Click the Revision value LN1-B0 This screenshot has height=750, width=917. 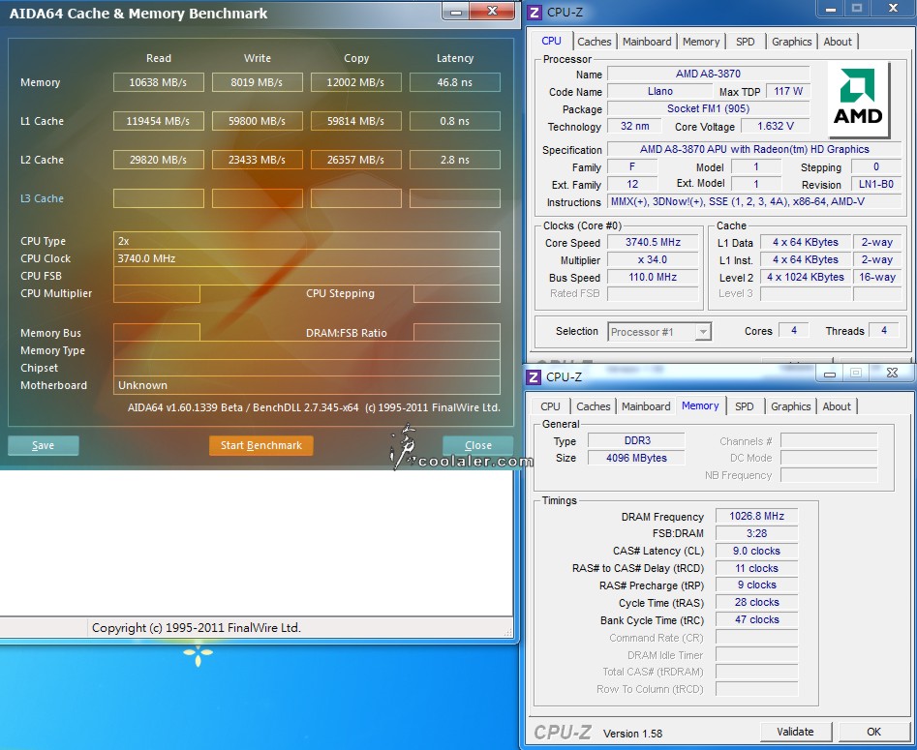tap(876, 184)
